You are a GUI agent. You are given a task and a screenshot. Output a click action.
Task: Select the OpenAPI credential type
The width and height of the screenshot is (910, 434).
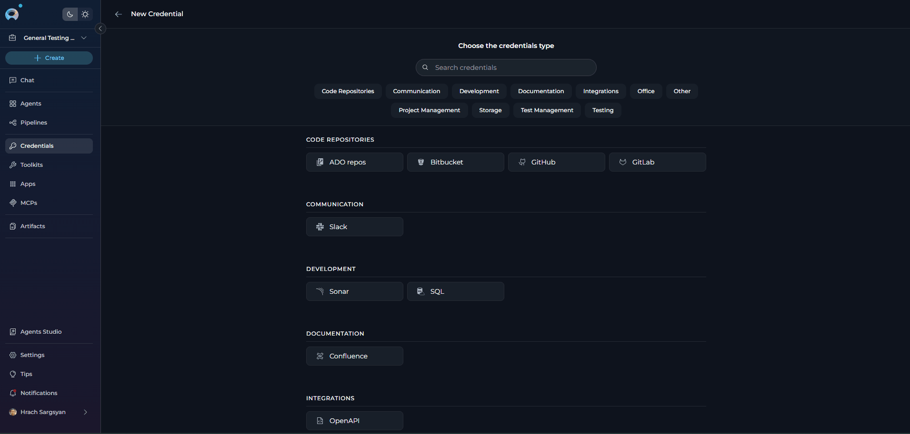click(x=355, y=421)
